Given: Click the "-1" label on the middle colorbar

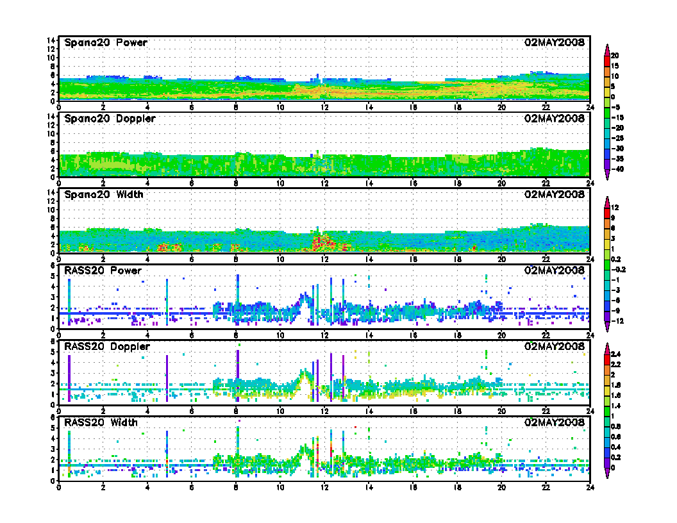Looking at the screenshot, I should pyautogui.click(x=615, y=280).
